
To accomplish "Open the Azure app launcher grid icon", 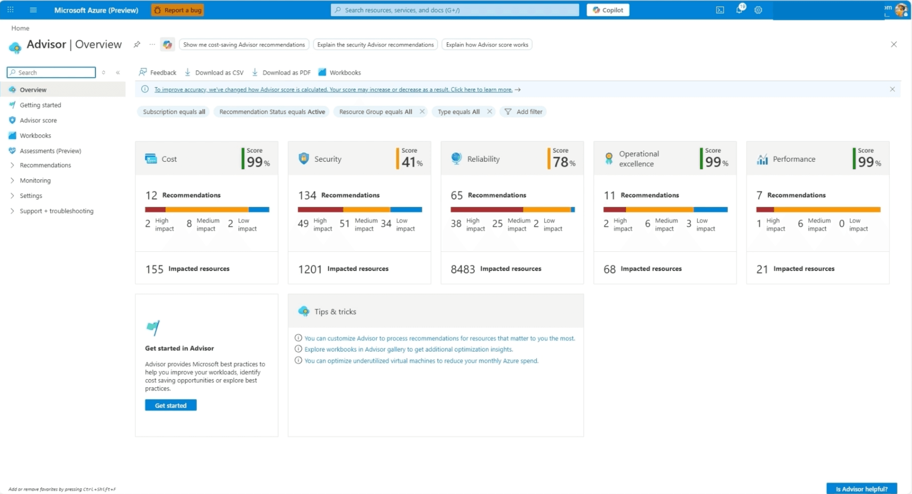I will coord(10,10).
